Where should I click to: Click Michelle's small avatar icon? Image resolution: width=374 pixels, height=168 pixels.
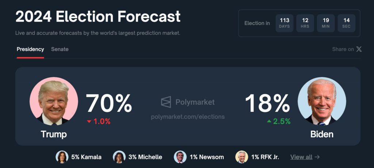pos(119,157)
